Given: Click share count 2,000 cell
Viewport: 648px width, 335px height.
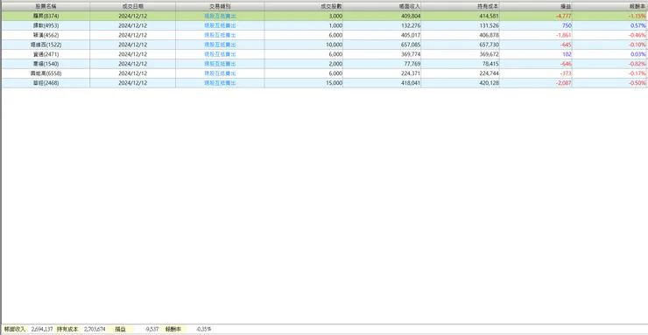Looking at the screenshot, I should pos(336,64).
